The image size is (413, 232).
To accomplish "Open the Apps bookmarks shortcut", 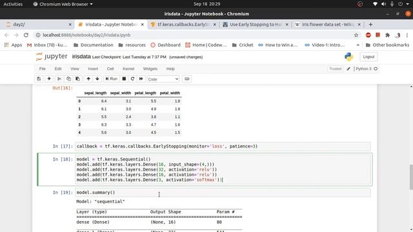I will tap(13, 45).
